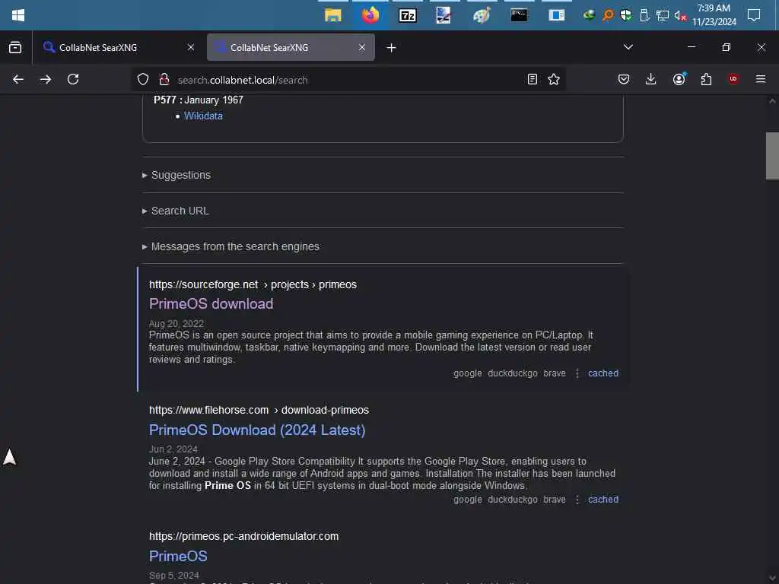Open File Explorer from the taskbar
The height and width of the screenshot is (584, 779).
[x=333, y=15]
